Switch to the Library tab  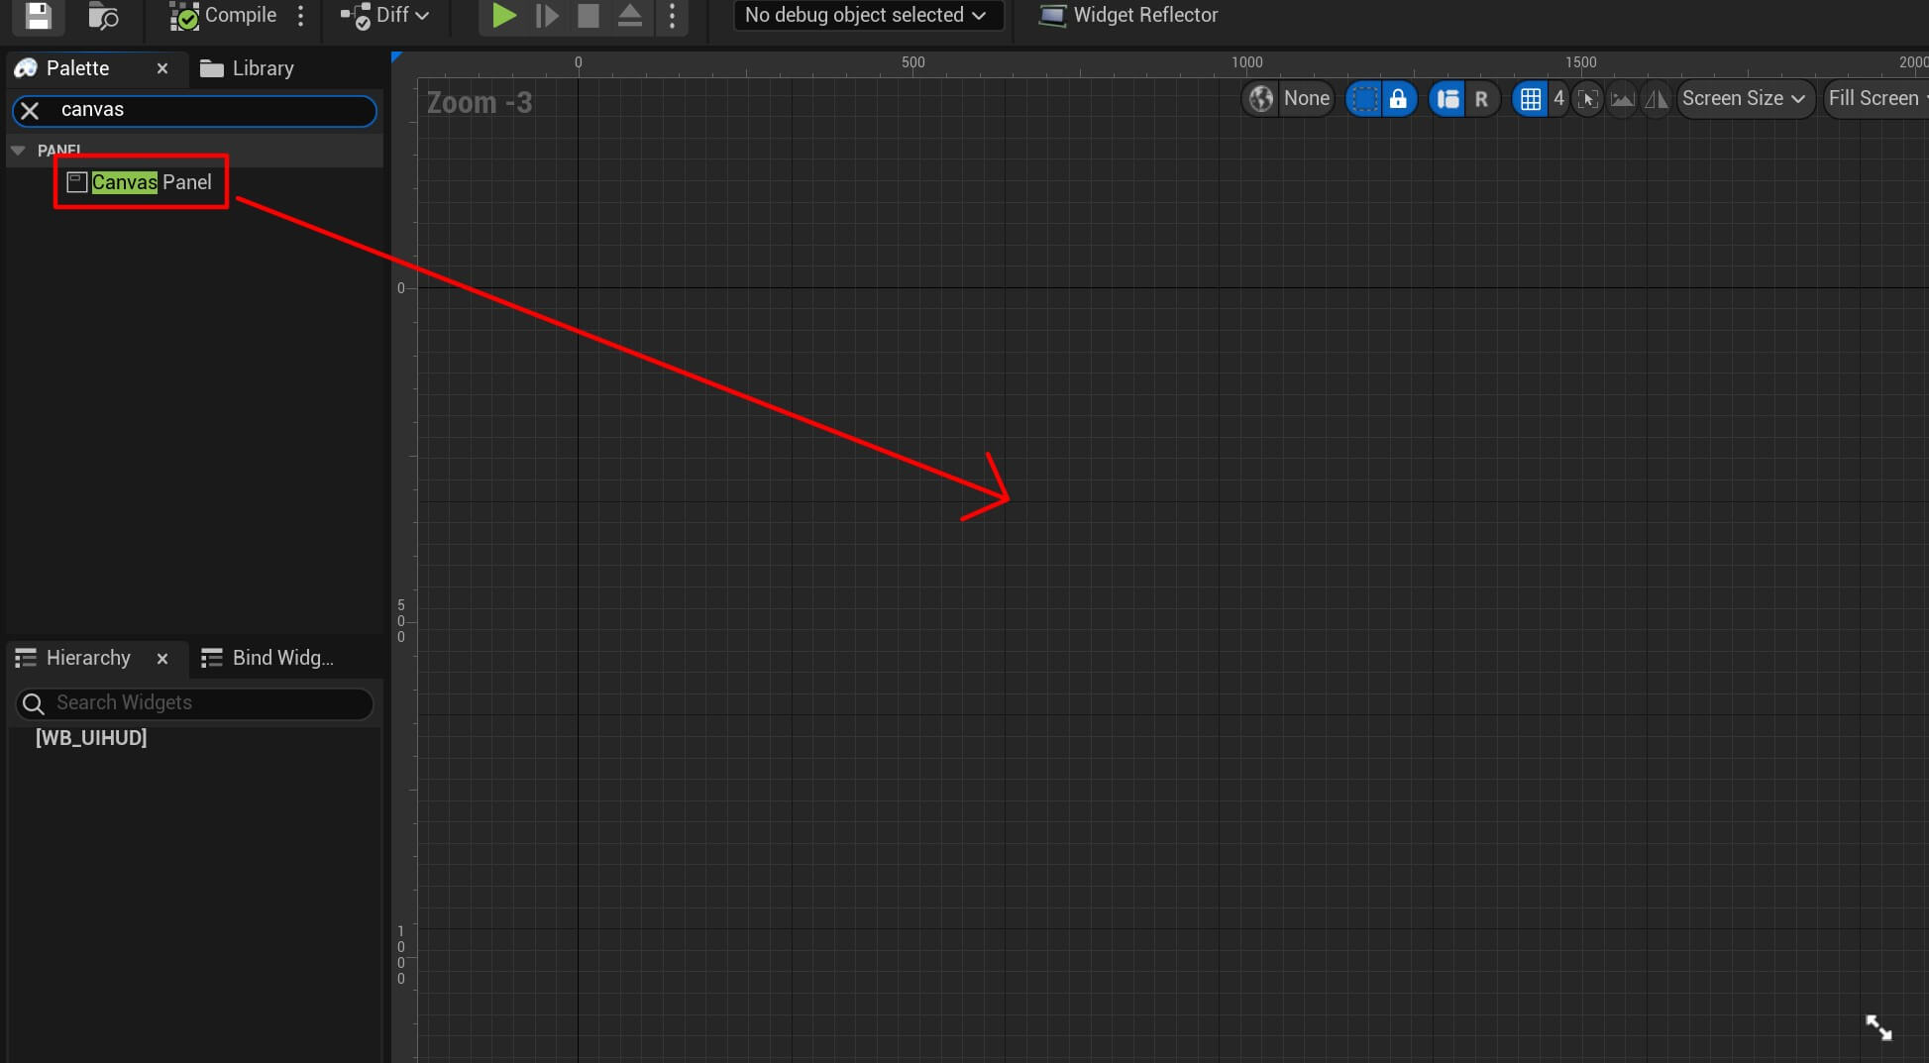248,68
